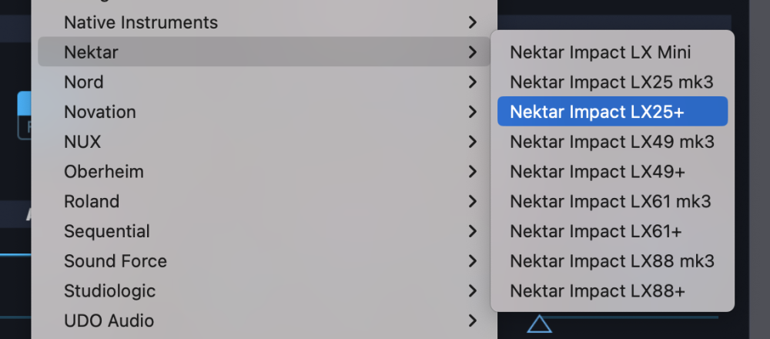Image resolution: width=770 pixels, height=339 pixels.
Task: Open the Studiologic submenu
Action: pyautogui.click(x=110, y=290)
